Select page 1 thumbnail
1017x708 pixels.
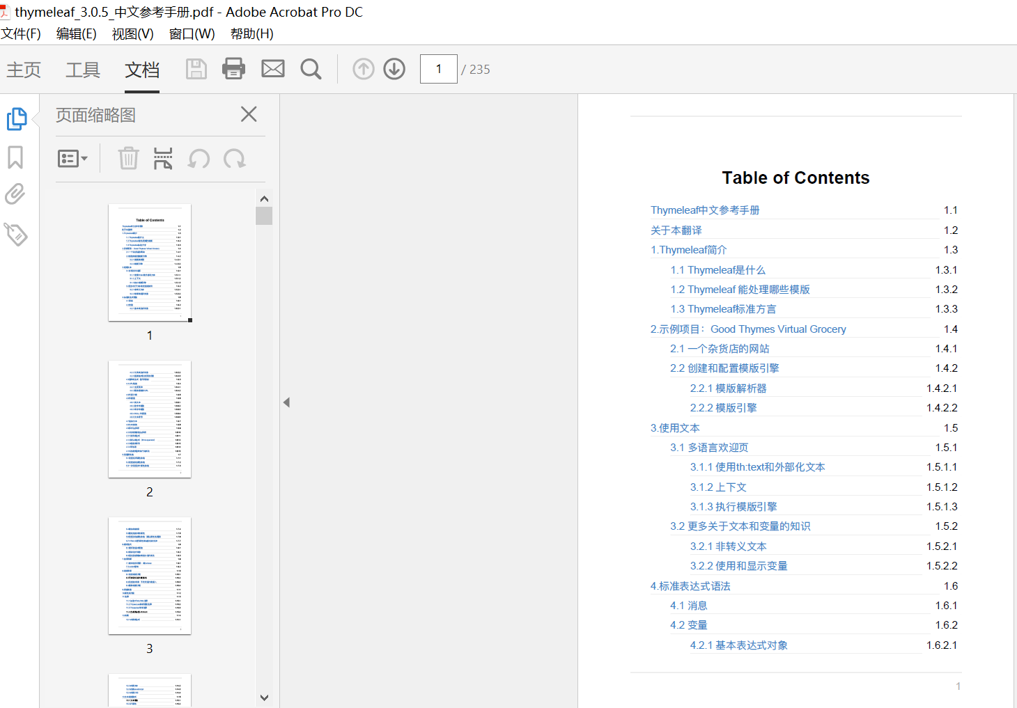pos(150,262)
